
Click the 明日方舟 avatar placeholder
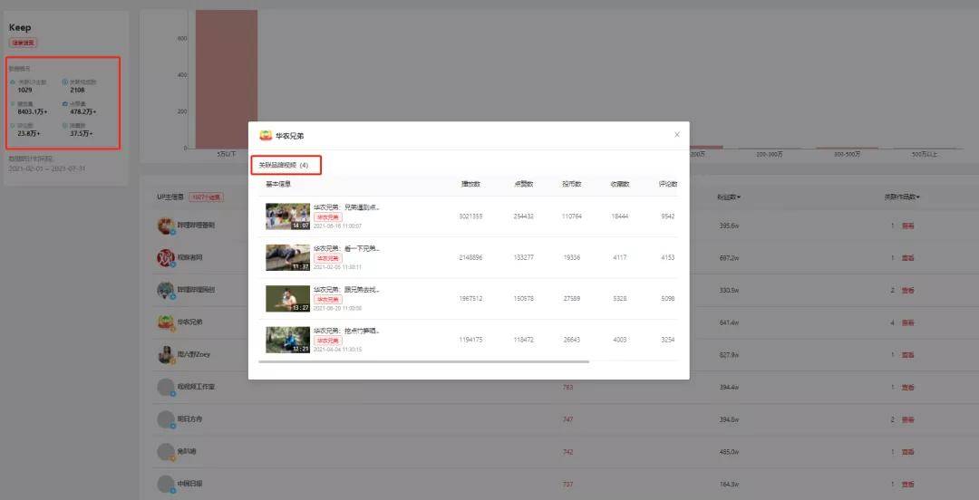[x=166, y=418]
